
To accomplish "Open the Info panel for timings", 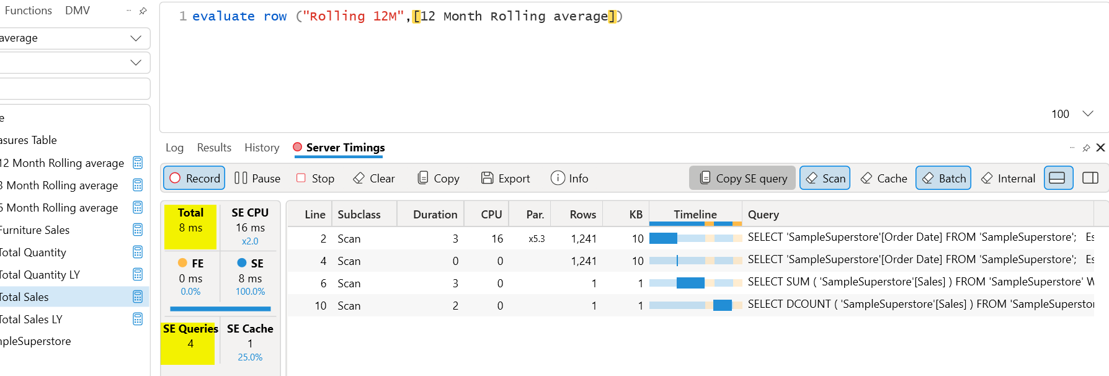I will click(569, 179).
